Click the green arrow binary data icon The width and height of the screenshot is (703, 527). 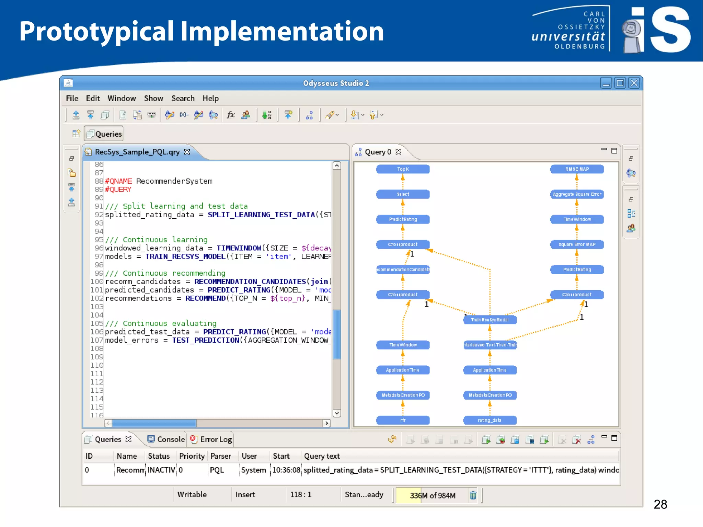(266, 115)
